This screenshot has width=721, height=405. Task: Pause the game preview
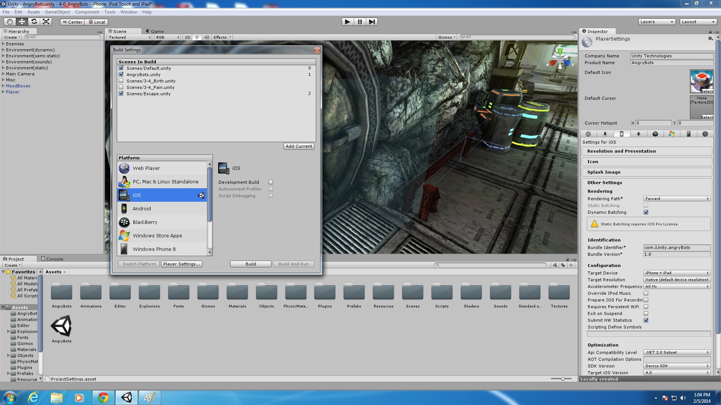[x=360, y=22]
